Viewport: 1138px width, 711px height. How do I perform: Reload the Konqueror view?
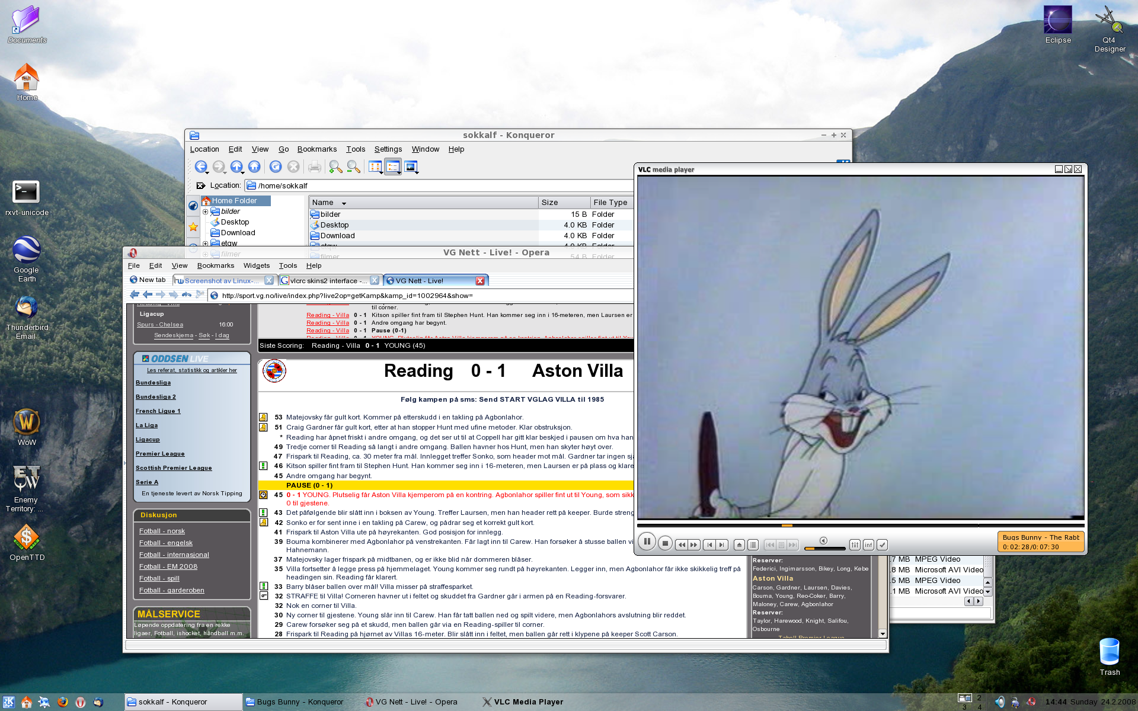pyautogui.click(x=276, y=166)
